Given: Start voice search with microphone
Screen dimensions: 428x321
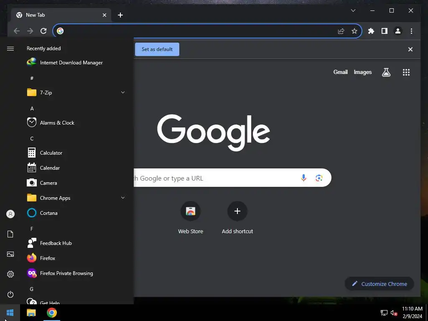Looking at the screenshot, I should [303, 178].
